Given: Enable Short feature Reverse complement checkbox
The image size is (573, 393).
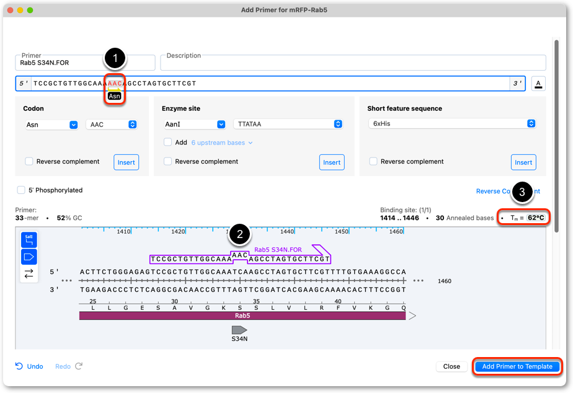Looking at the screenshot, I should [x=373, y=161].
